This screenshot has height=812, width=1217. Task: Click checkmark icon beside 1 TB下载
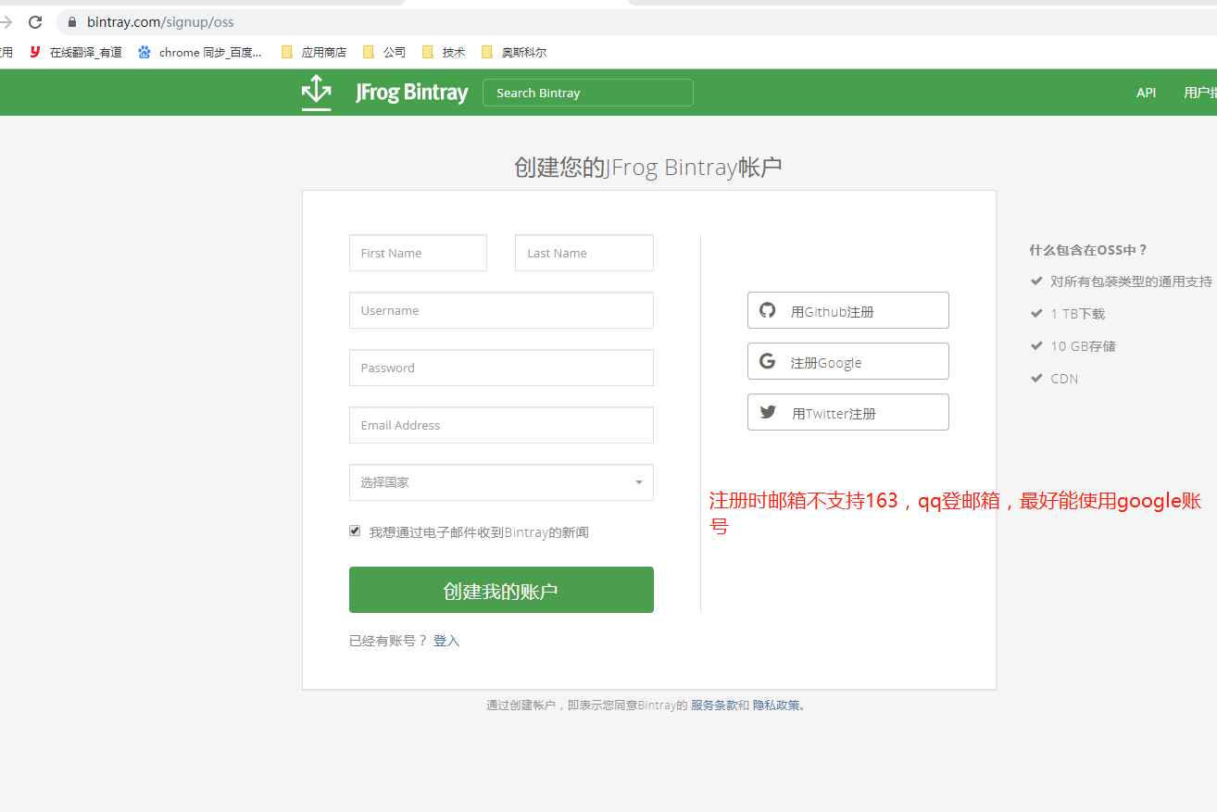[x=1036, y=313]
